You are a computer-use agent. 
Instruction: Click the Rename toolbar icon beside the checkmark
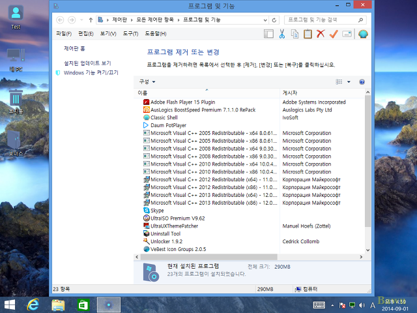tap(347, 34)
